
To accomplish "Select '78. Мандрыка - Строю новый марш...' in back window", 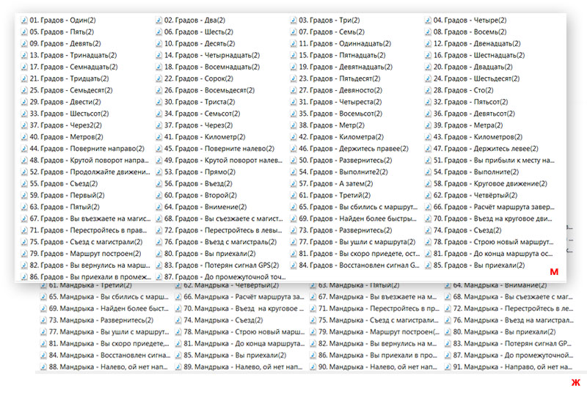I will coord(240,332).
